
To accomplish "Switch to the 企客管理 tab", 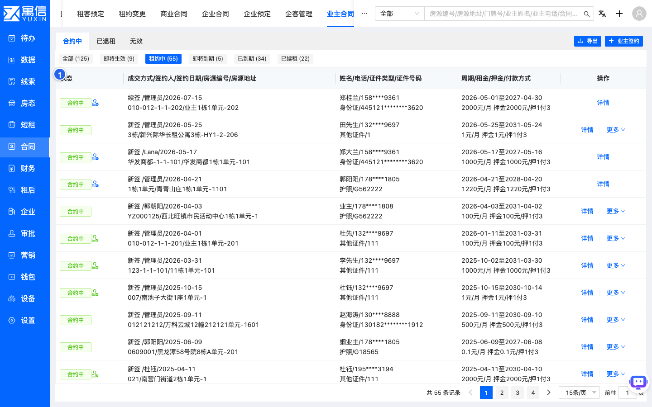I will tap(299, 14).
